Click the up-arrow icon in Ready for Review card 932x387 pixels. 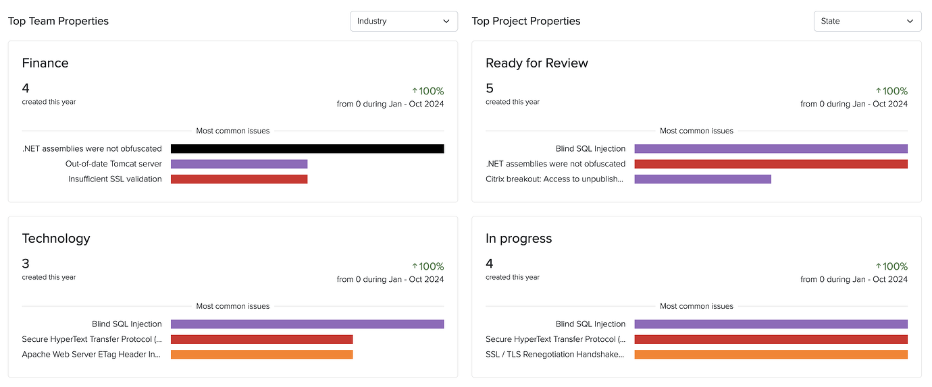click(x=879, y=91)
